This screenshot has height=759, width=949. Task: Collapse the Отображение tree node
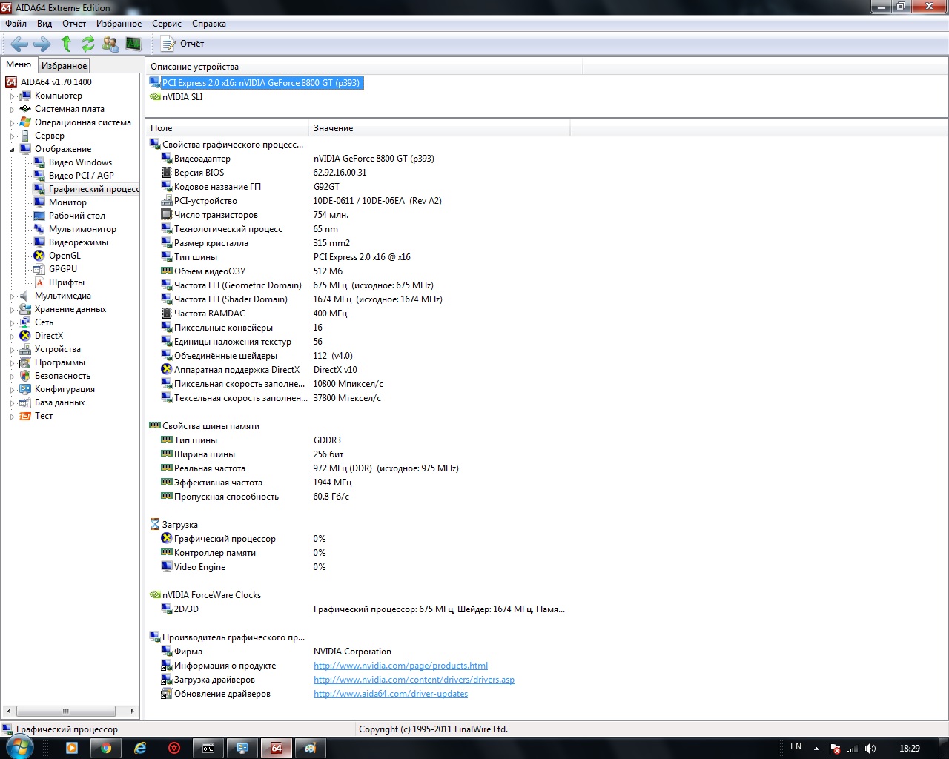coord(12,150)
